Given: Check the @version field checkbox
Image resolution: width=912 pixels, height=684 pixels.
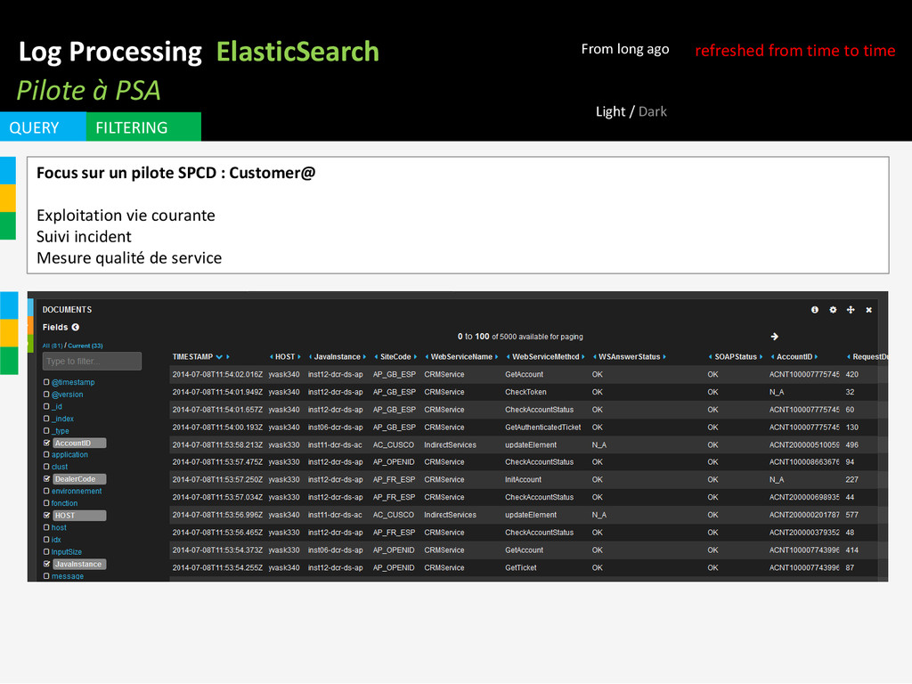Looking at the screenshot, I should click(46, 395).
